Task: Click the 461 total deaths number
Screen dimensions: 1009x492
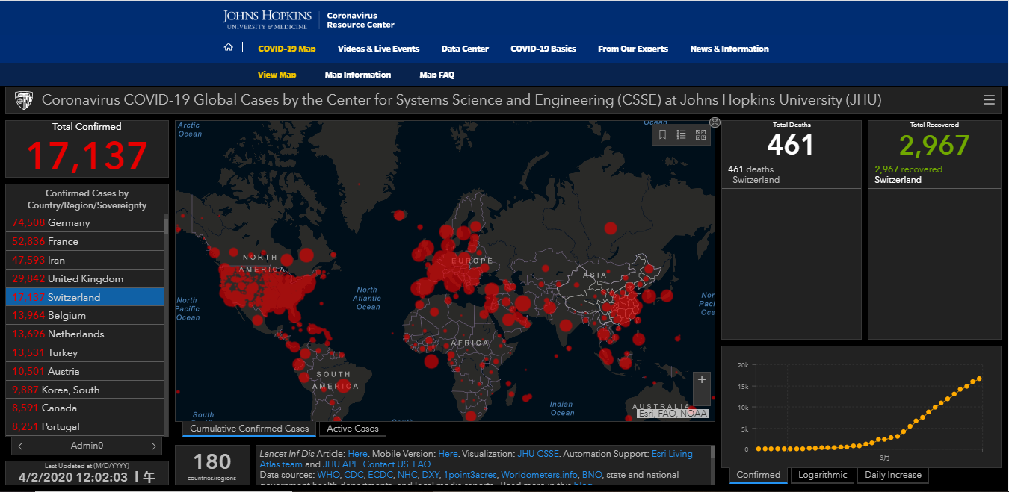Action: (x=790, y=145)
